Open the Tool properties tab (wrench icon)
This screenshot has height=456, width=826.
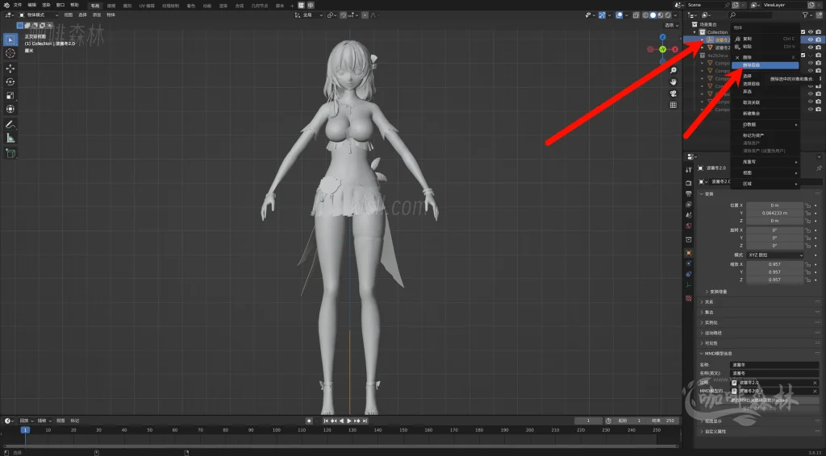tap(689, 170)
